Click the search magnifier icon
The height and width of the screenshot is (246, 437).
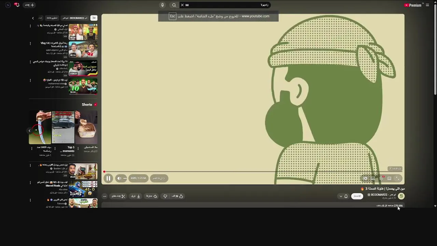pyautogui.click(x=174, y=5)
